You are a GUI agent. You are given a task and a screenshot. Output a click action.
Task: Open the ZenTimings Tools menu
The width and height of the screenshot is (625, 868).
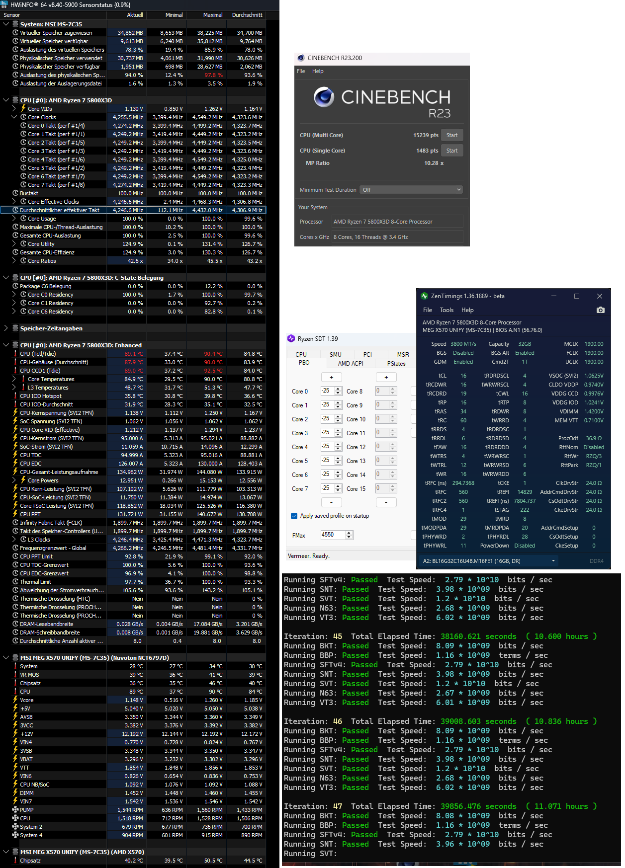pos(446,310)
